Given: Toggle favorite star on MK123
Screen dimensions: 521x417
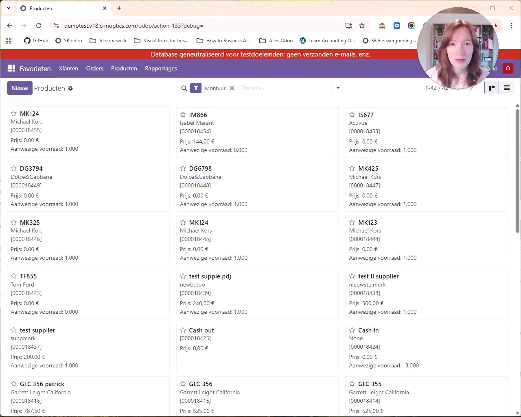Looking at the screenshot, I should click(x=352, y=222).
